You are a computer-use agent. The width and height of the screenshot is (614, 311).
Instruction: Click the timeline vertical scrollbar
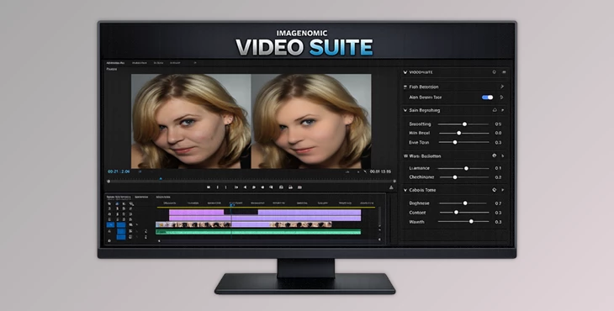click(x=379, y=217)
